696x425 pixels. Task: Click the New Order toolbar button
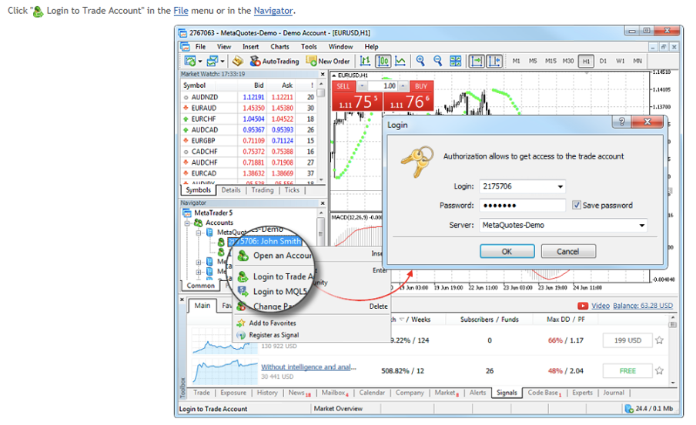pos(328,61)
